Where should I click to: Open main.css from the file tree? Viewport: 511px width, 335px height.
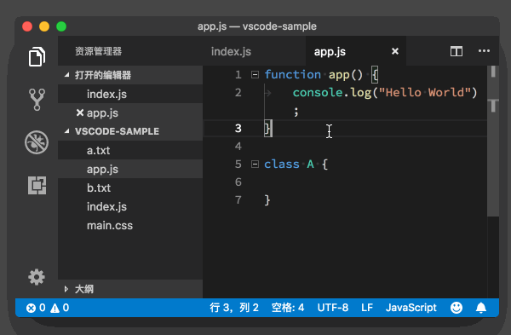click(x=110, y=225)
